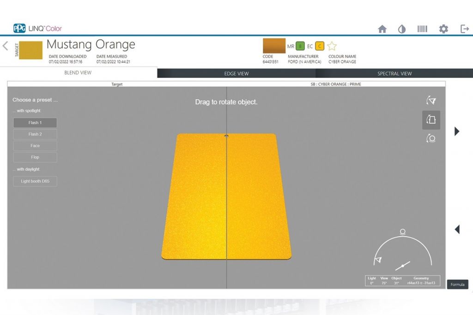Screen dimensions: 473x315
Task: Click SB : CYBER ORANGE : PRIME header
Action: [x=336, y=84]
